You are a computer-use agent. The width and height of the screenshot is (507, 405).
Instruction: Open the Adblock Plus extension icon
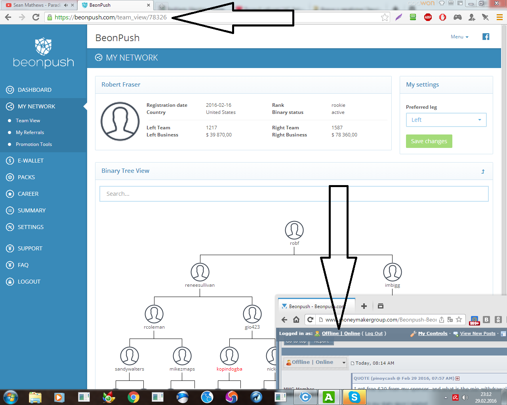(x=428, y=17)
